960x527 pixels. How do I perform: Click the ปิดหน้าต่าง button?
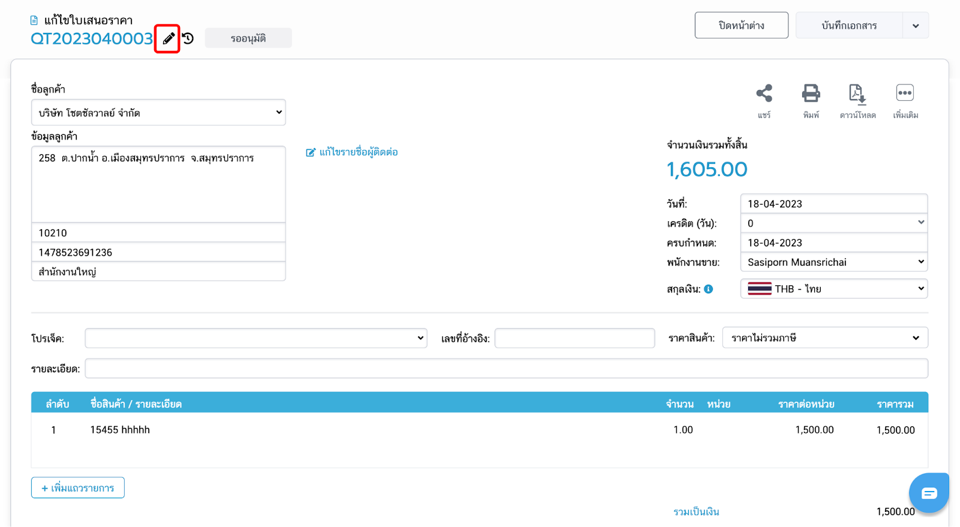[741, 26]
